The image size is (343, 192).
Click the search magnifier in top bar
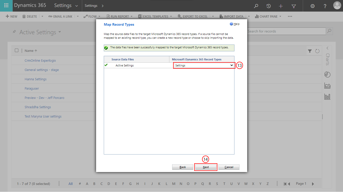click(x=256, y=6)
